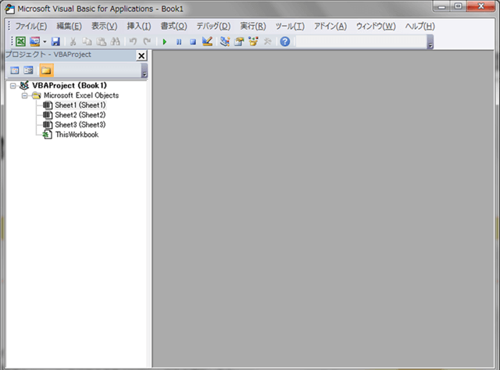Select VBAProject (Book1) in tree
This screenshot has width=500, height=370.
[70, 85]
